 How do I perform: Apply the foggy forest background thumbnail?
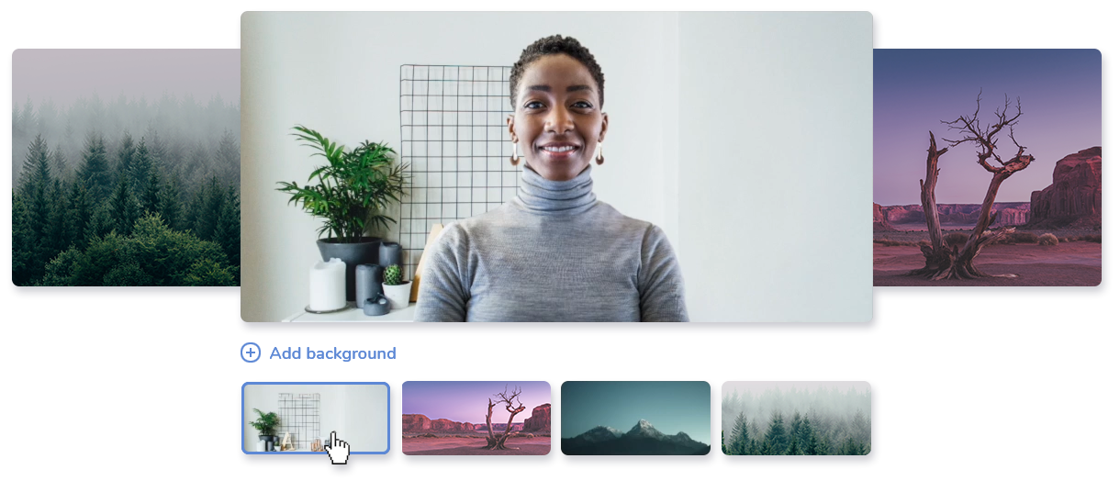[x=795, y=418]
